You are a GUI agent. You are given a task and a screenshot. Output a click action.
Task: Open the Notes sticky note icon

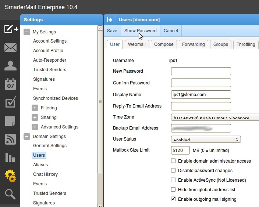[x=10, y=121]
